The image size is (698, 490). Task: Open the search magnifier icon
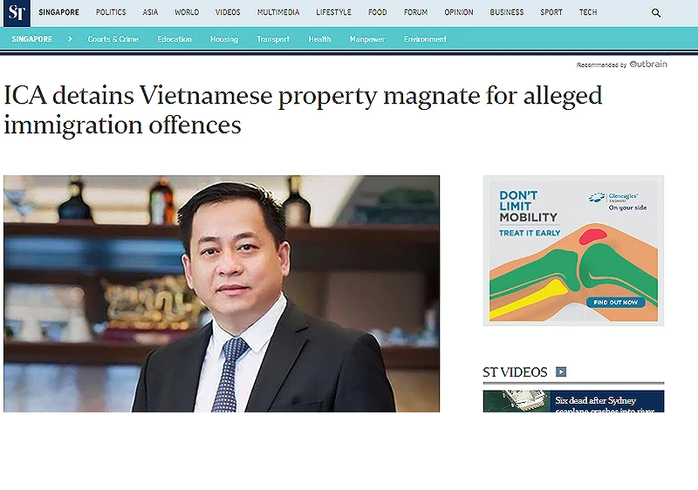[656, 13]
